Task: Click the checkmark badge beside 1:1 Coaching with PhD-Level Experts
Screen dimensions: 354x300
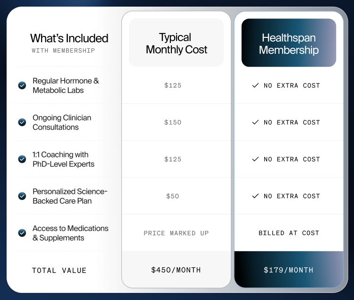Action: tap(22, 159)
